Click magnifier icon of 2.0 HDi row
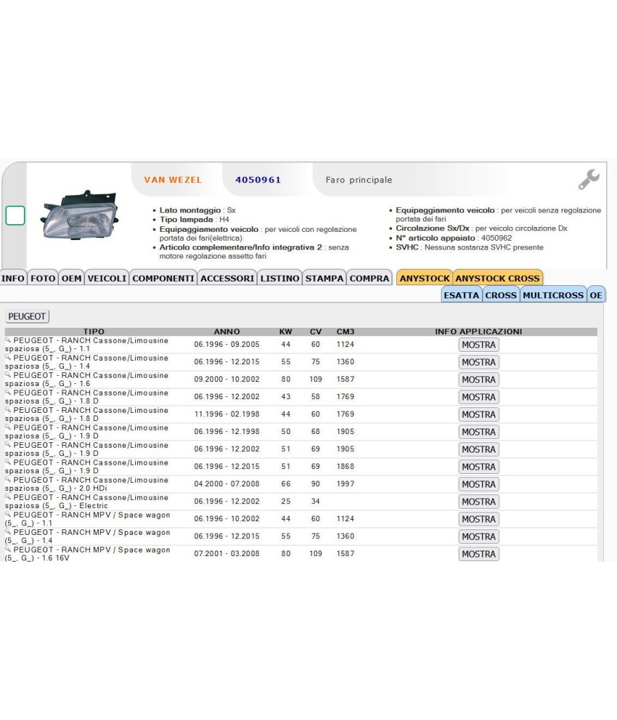The image size is (617, 720). click(8, 479)
